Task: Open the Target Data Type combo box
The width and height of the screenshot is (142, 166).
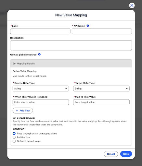Action: [101, 89]
